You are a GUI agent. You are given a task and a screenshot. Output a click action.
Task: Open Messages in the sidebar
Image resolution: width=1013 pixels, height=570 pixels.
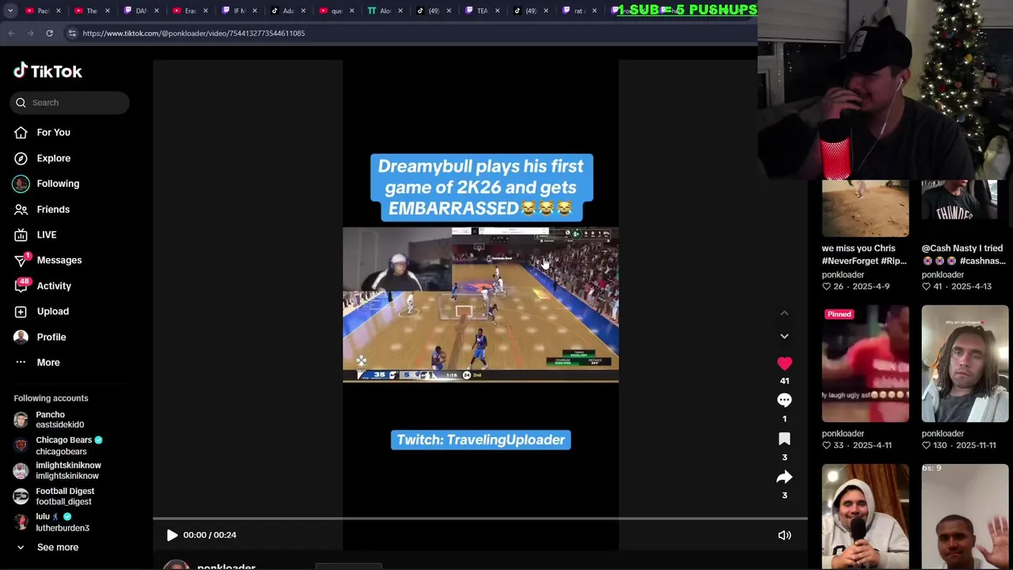tap(59, 260)
